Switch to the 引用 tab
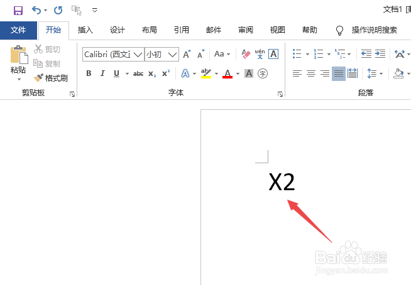411x285 pixels. coord(182,30)
